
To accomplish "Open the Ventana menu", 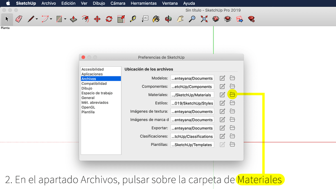I will 170,3.
